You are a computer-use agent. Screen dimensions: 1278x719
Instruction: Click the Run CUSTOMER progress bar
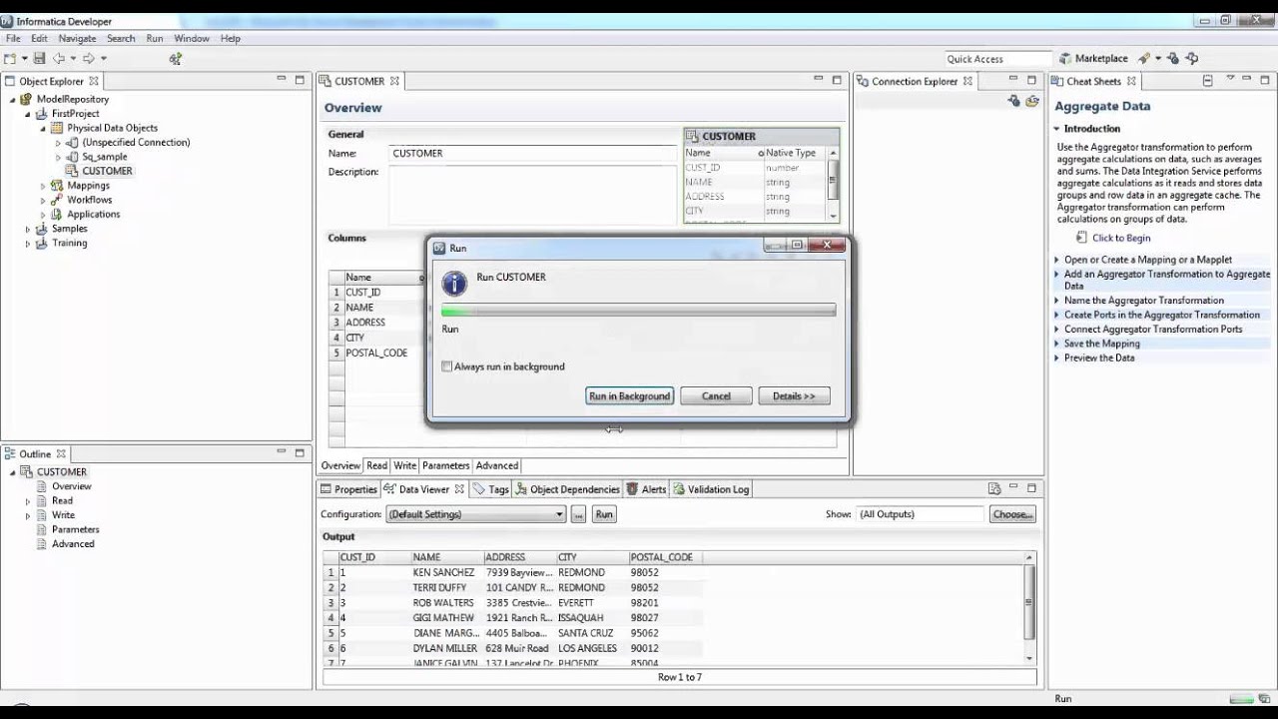coord(639,311)
